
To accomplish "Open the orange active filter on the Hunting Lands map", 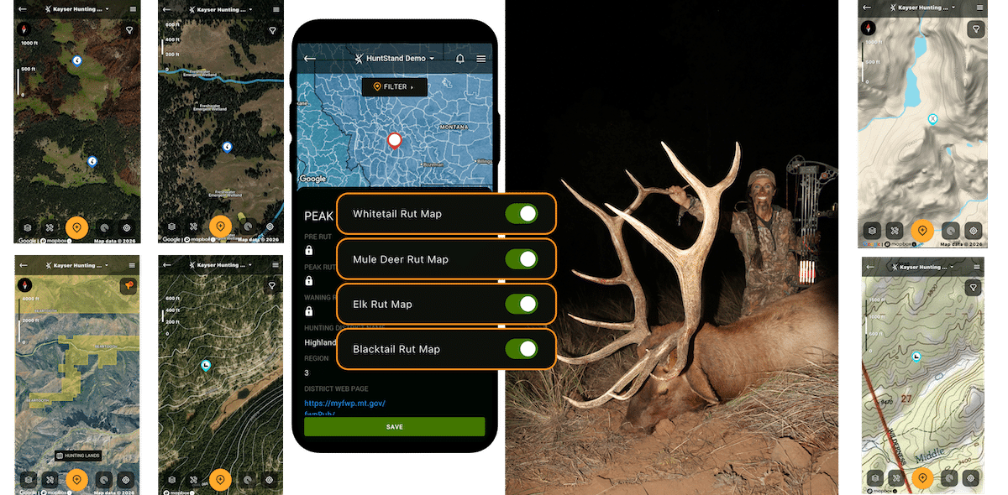I will (x=129, y=286).
